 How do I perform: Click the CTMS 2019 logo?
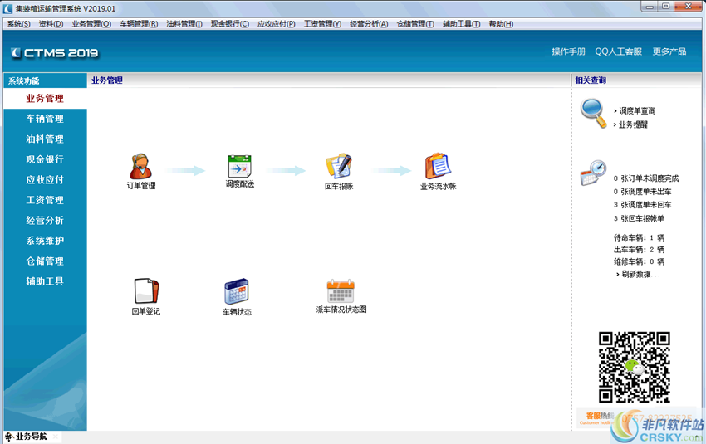(55, 53)
